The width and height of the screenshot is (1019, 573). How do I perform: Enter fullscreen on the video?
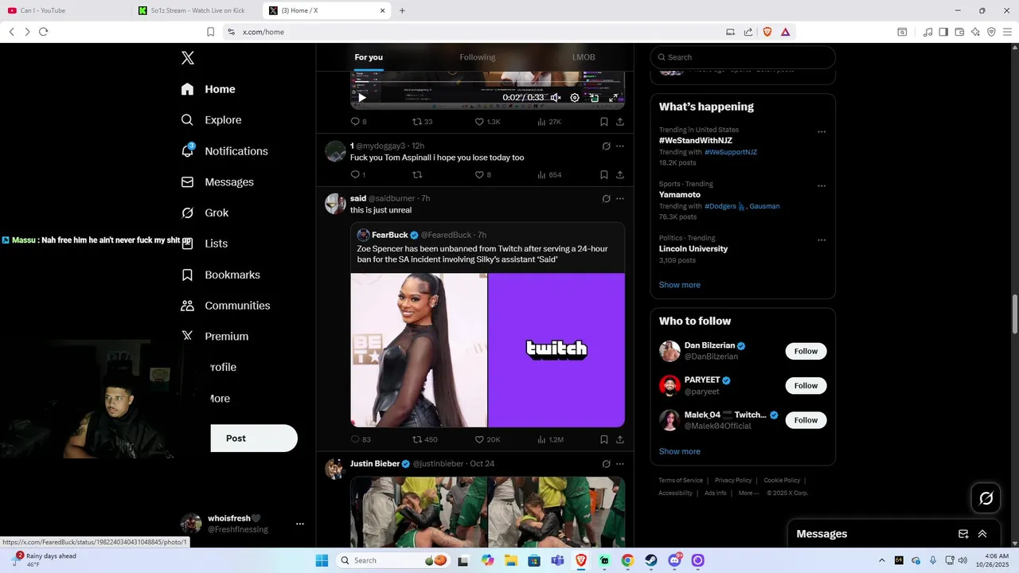[x=614, y=98]
